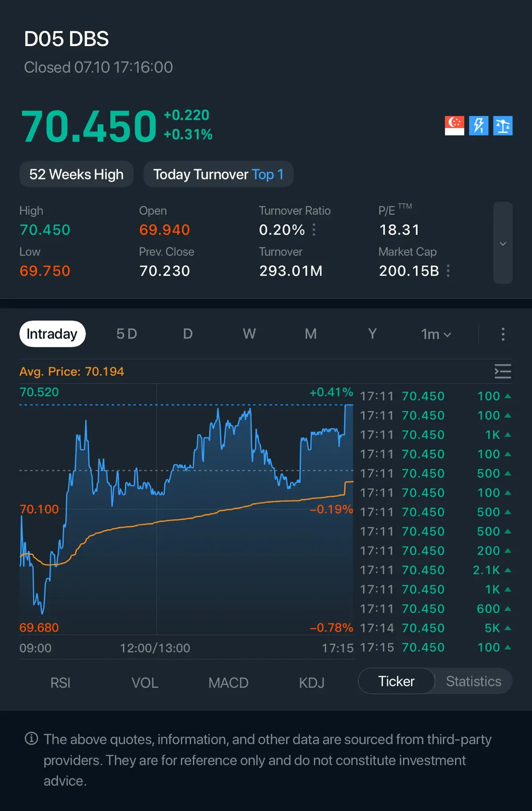This screenshot has height=811, width=532.
Task: Tap the 2.1K volume ticker row
Action: coord(435,570)
